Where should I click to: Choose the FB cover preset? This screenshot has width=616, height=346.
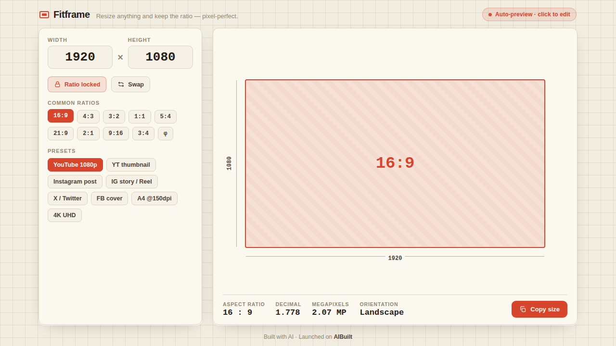coord(109,198)
